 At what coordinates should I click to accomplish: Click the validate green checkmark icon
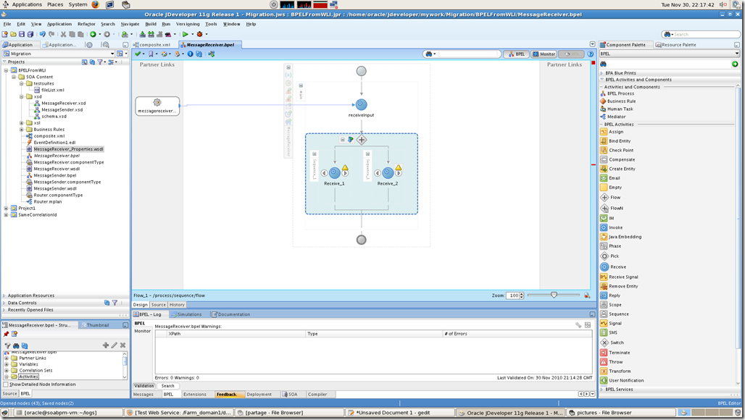[x=138, y=54]
